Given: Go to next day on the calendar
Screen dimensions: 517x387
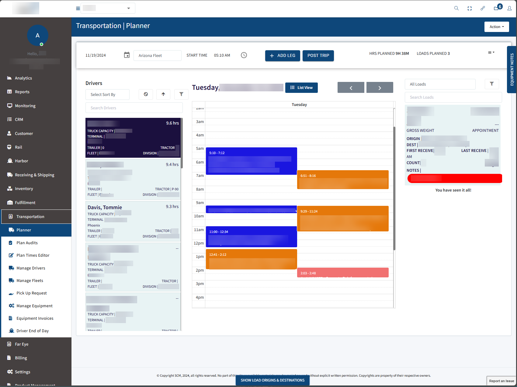Looking at the screenshot, I should coord(380,88).
